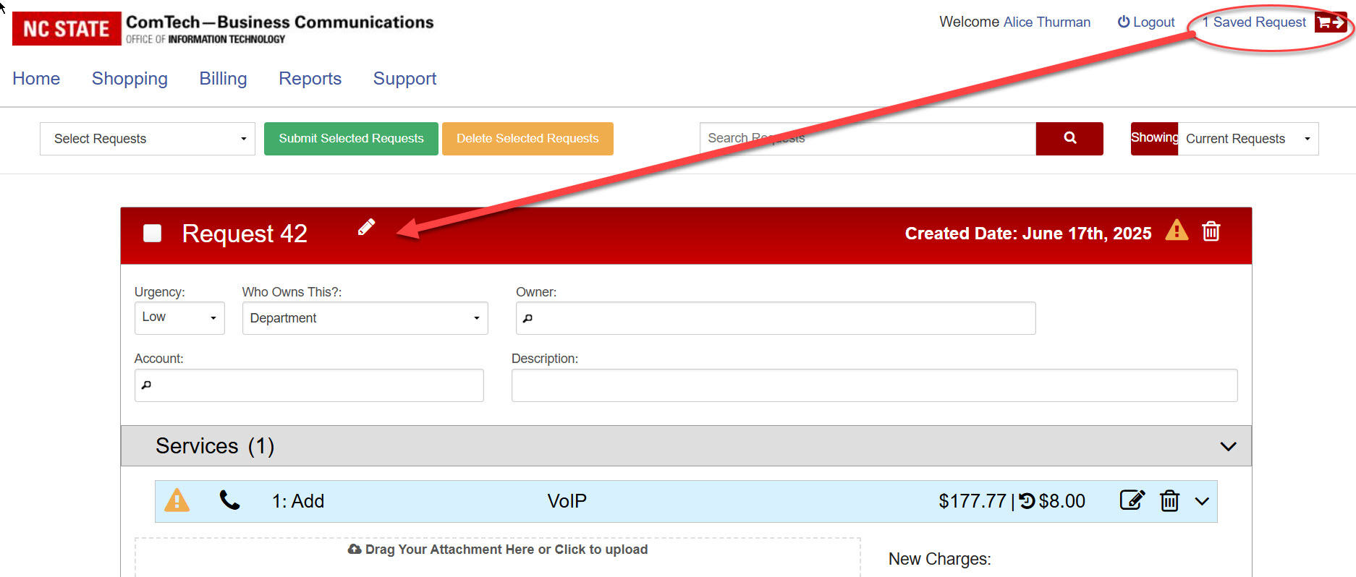Click the pencil icon beside Request 42

[x=366, y=228]
